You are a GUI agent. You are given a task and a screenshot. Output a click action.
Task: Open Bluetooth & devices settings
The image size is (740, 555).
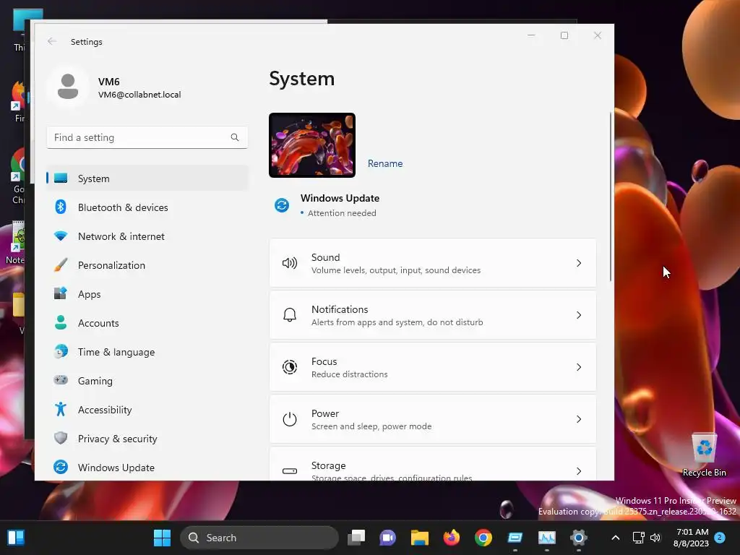(147, 207)
